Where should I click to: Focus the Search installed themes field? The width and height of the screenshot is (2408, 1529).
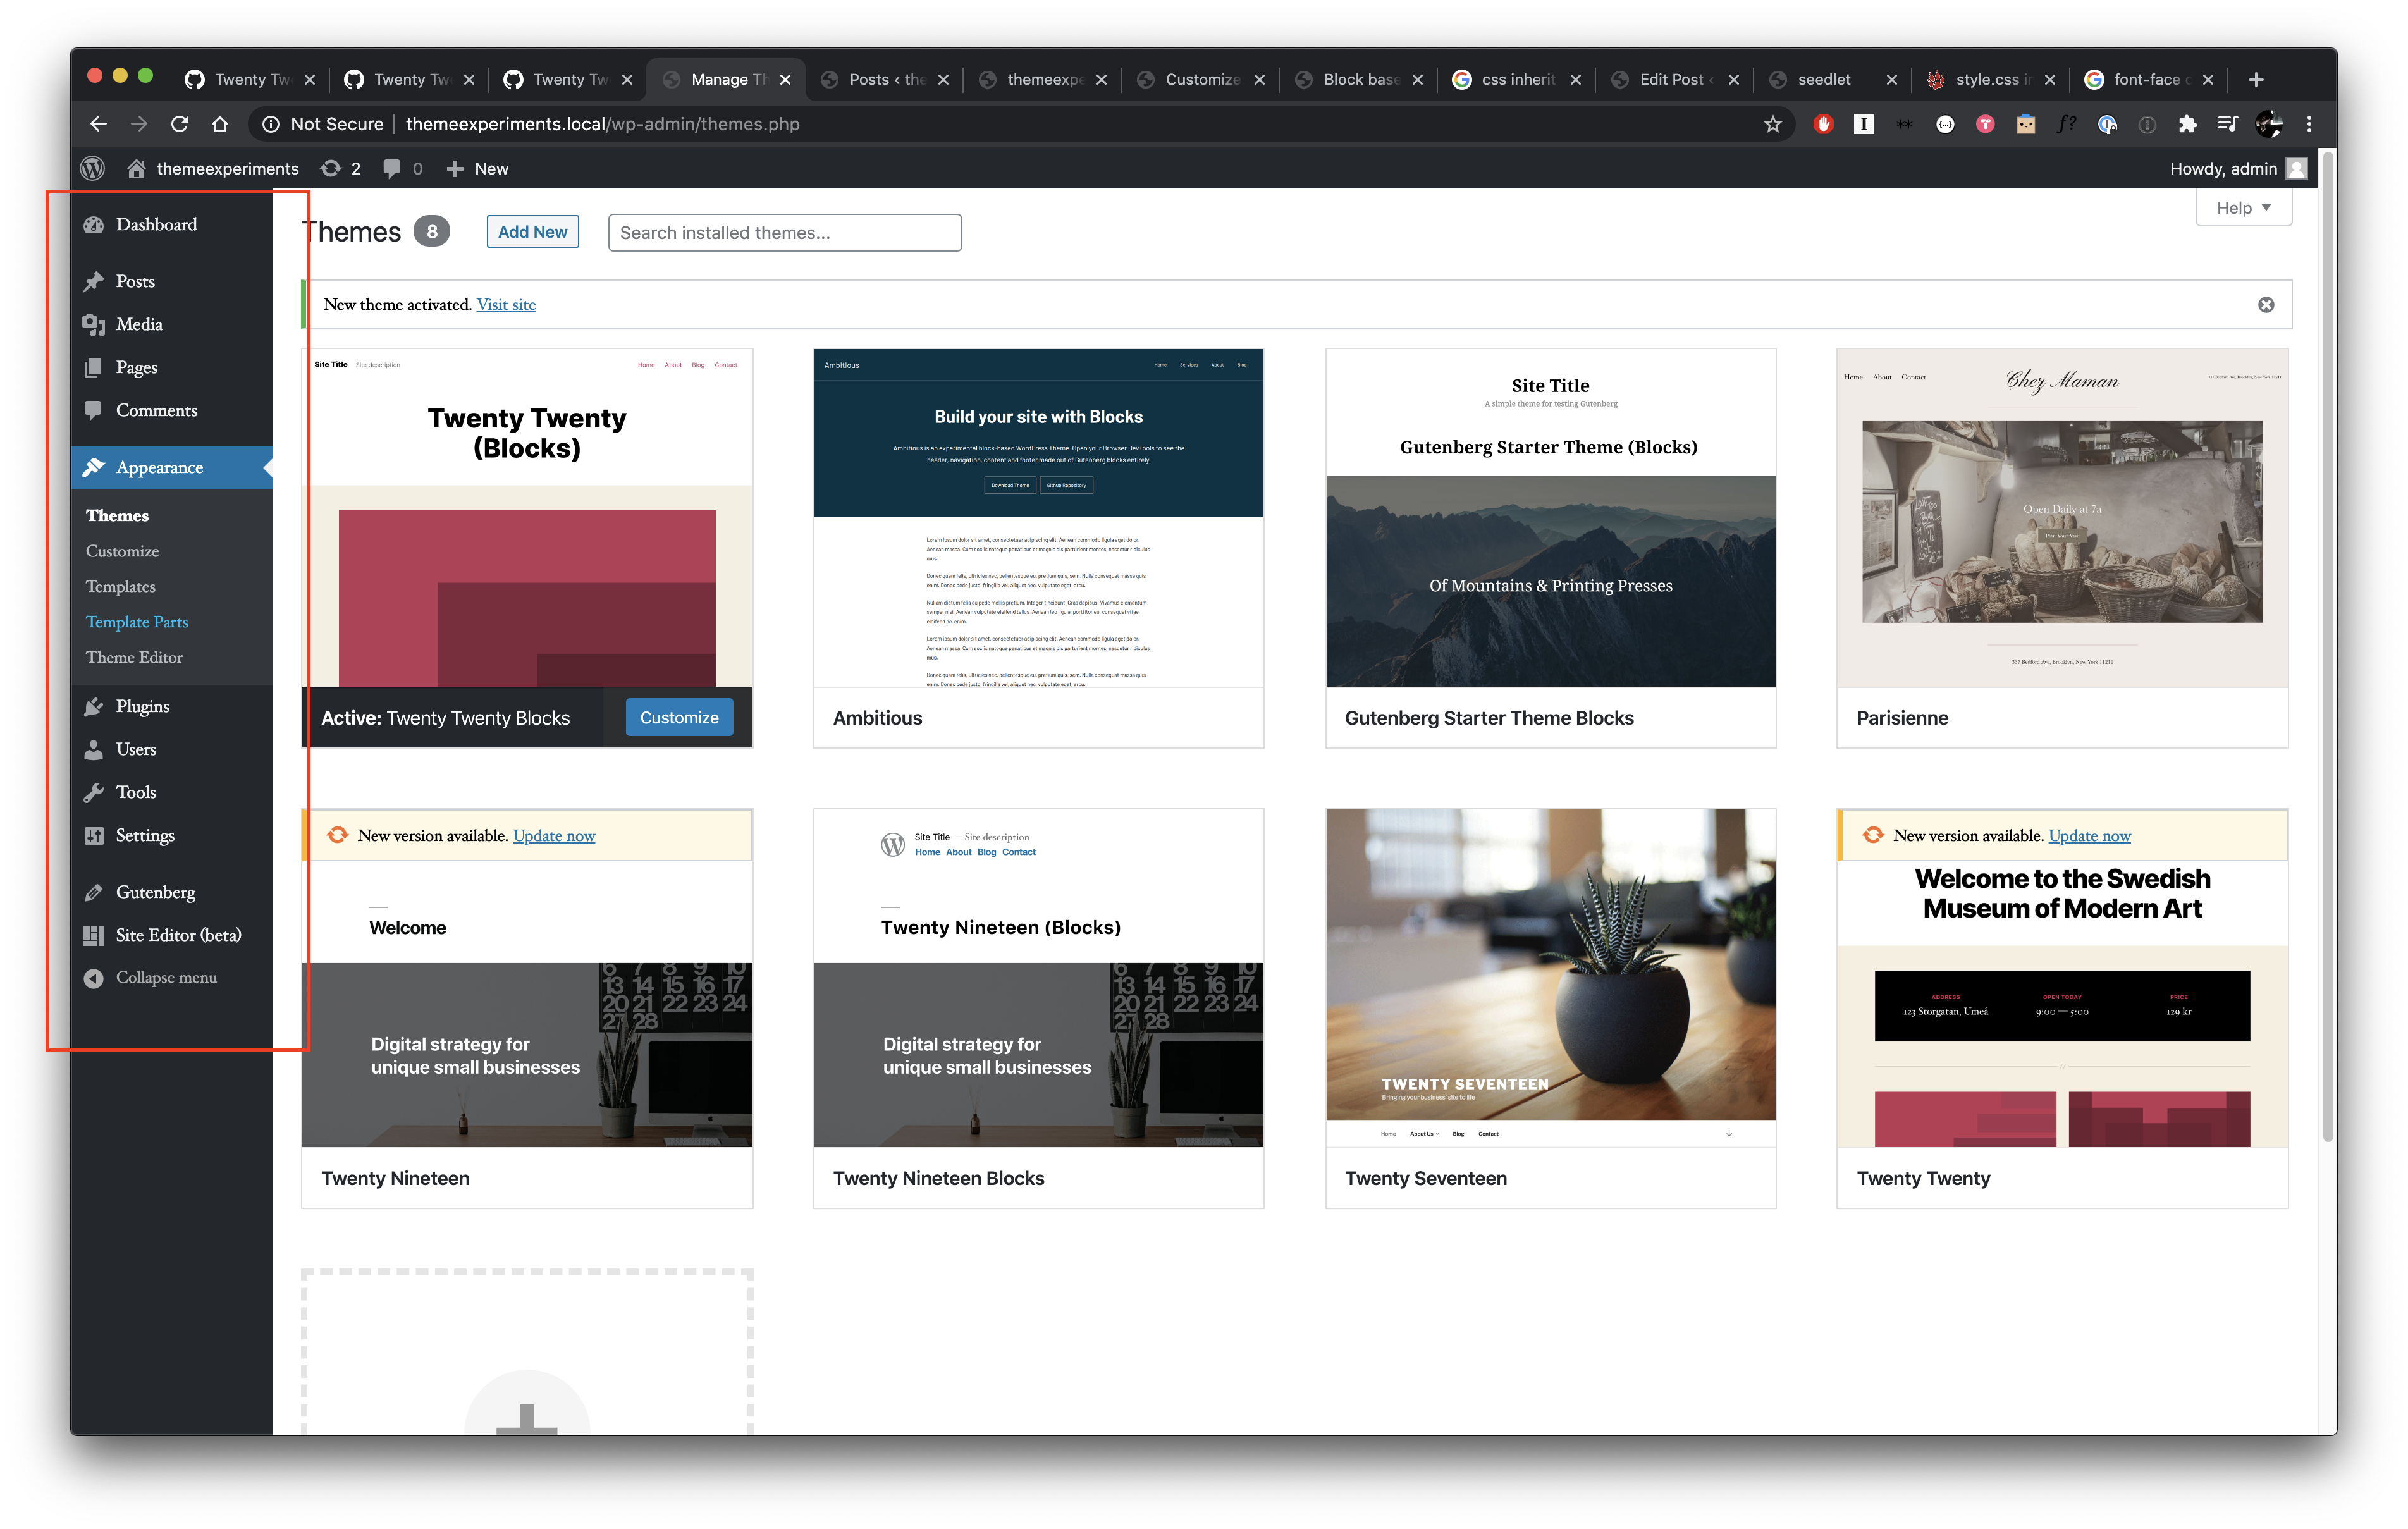[x=785, y=233]
